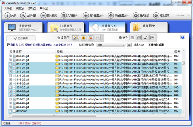Open the 过滤已标记项 dropdown showing 所有
The image size is (193, 127).
tap(111, 45)
